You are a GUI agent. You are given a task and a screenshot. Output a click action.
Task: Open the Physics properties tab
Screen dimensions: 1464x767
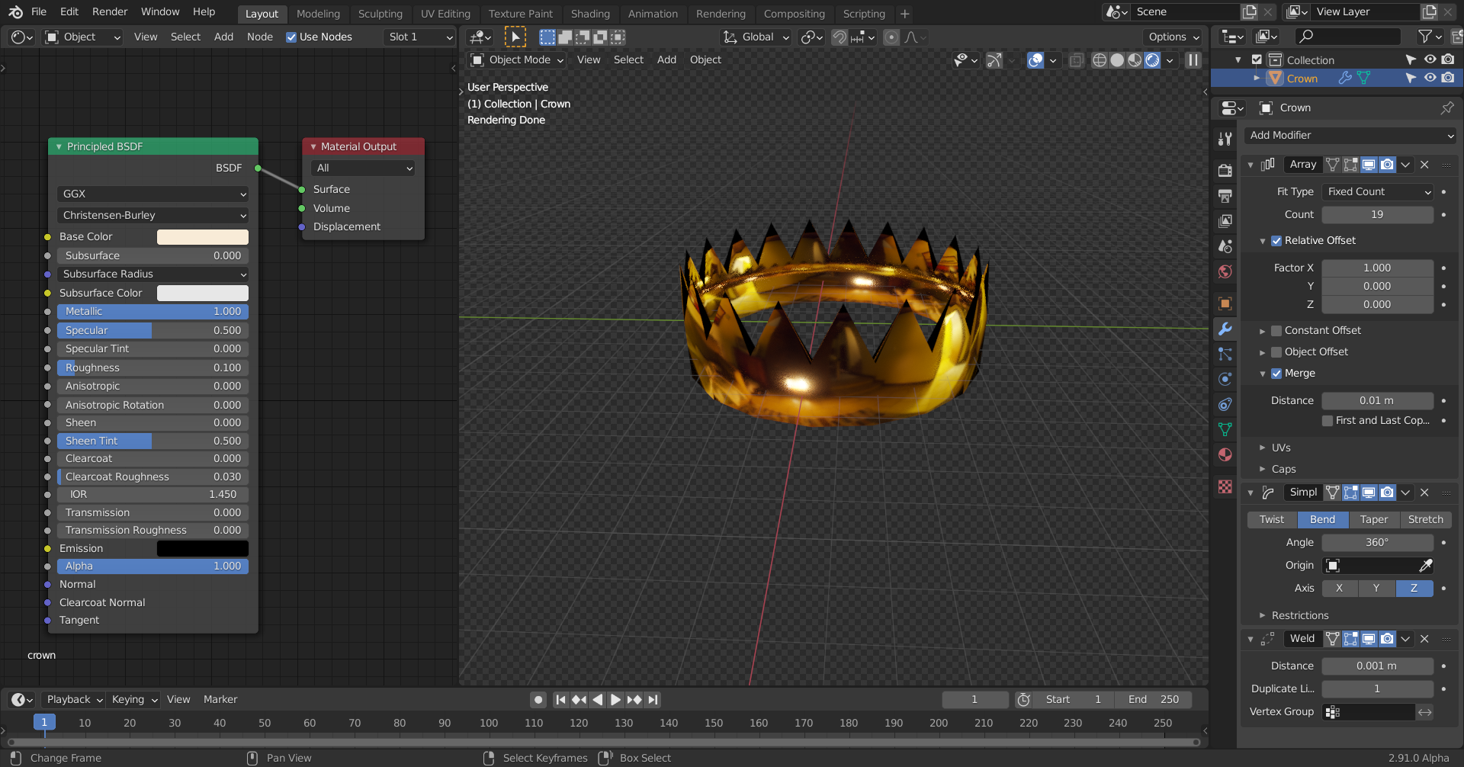pos(1225,379)
